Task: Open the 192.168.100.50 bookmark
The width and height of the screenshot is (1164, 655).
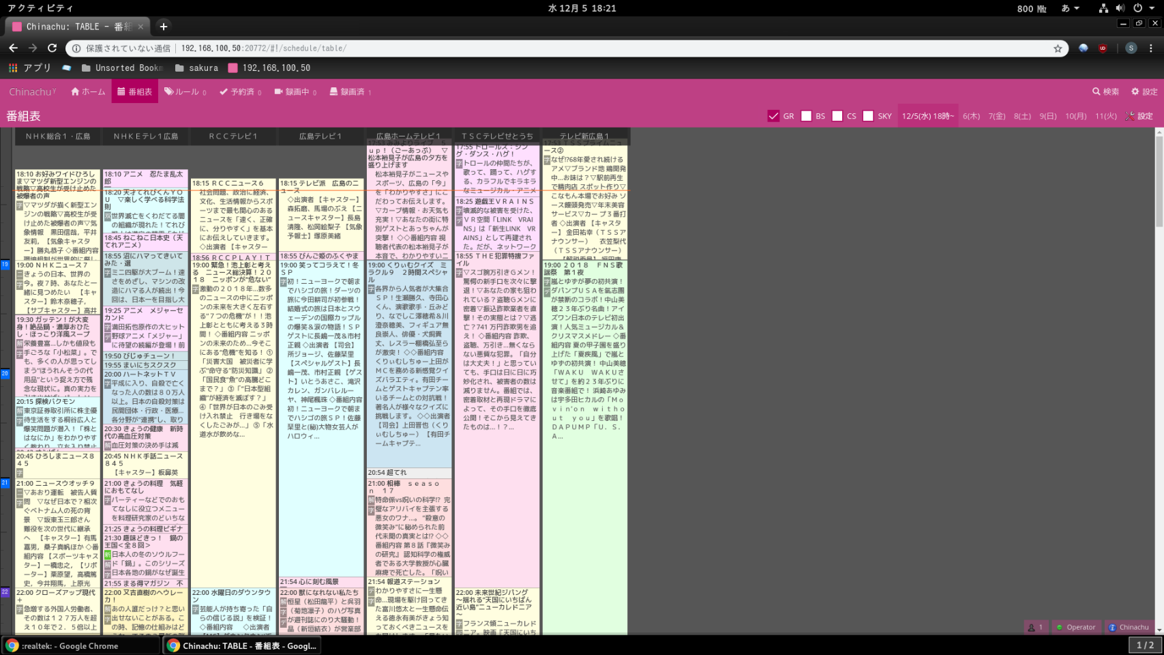Action: pos(269,68)
